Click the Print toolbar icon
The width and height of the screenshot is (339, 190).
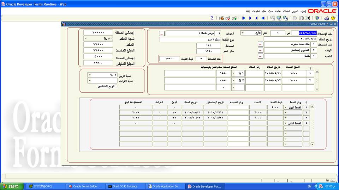point(326,18)
